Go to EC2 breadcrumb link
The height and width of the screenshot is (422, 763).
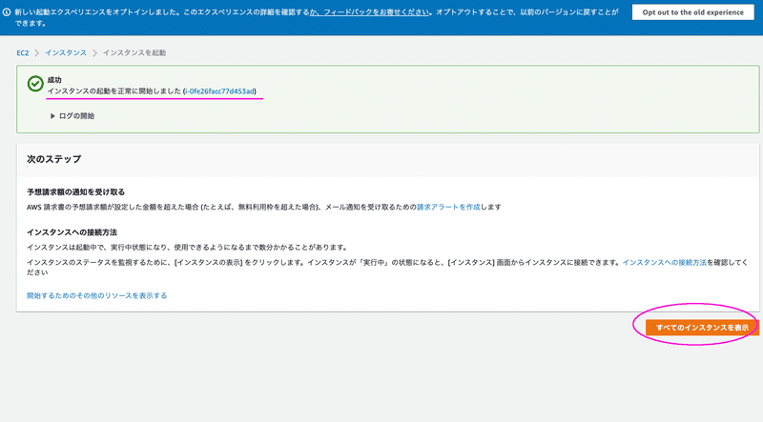(x=22, y=52)
